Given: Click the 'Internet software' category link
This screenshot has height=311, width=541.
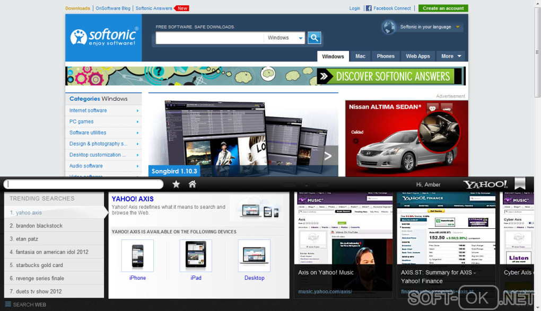Looking at the screenshot, I should click(88, 110).
